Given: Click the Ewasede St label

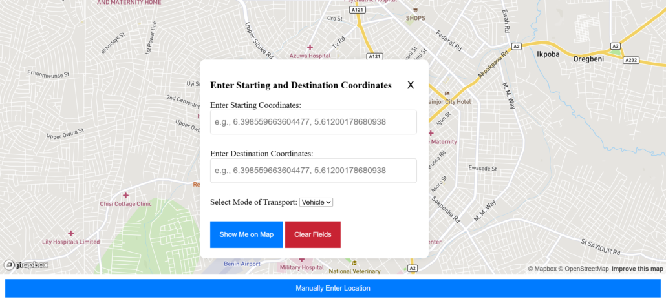Looking at the screenshot, I should click(x=482, y=169).
